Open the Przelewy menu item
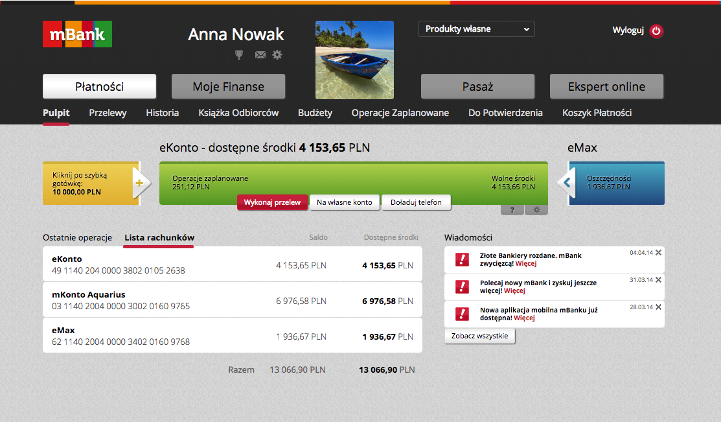Screen dimensions: 721x422 click(108, 113)
